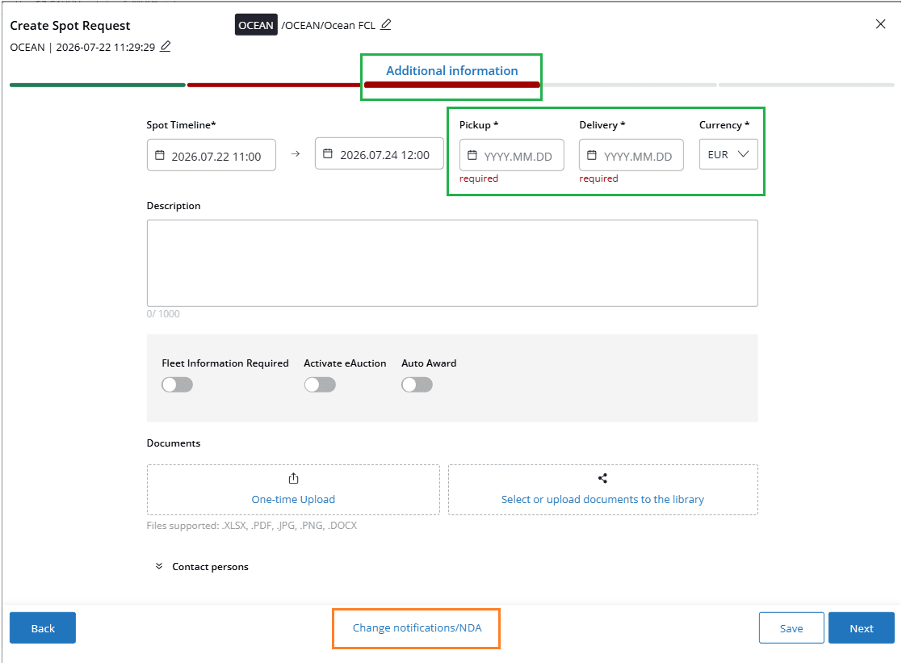Image resolution: width=902 pixels, height=663 pixels.
Task: Click the Spot Timeline start date field
Action: (x=211, y=155)
